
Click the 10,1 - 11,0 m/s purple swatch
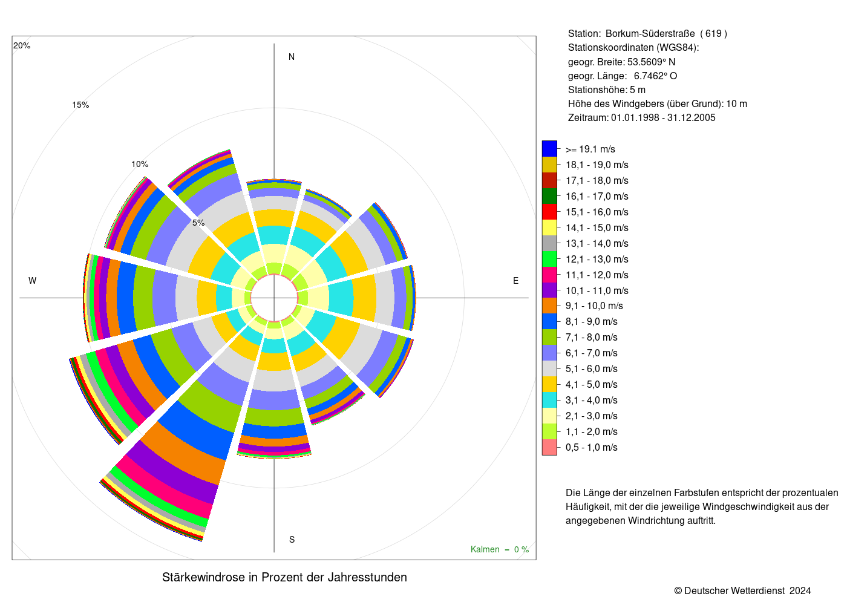(549, 290)
